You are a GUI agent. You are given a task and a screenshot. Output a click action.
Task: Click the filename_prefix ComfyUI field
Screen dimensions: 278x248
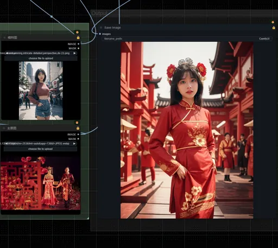(187, 39)
